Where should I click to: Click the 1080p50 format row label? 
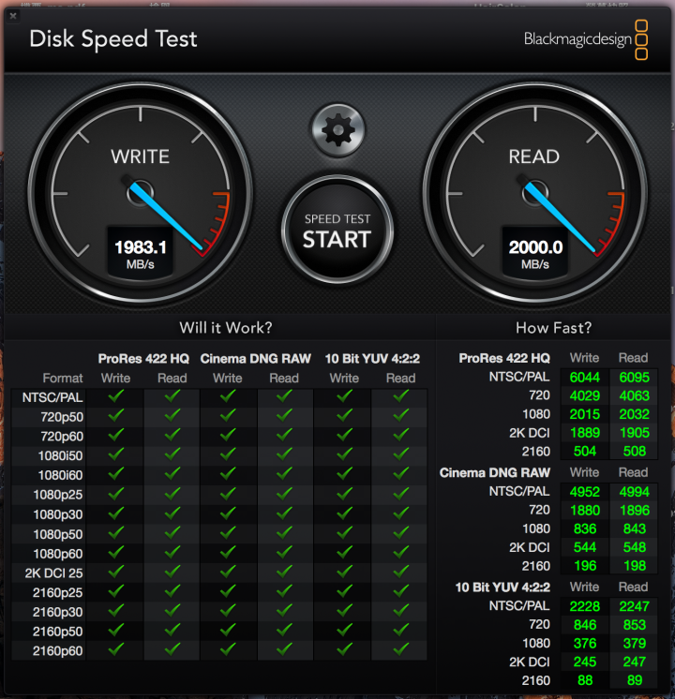point(58,534)
